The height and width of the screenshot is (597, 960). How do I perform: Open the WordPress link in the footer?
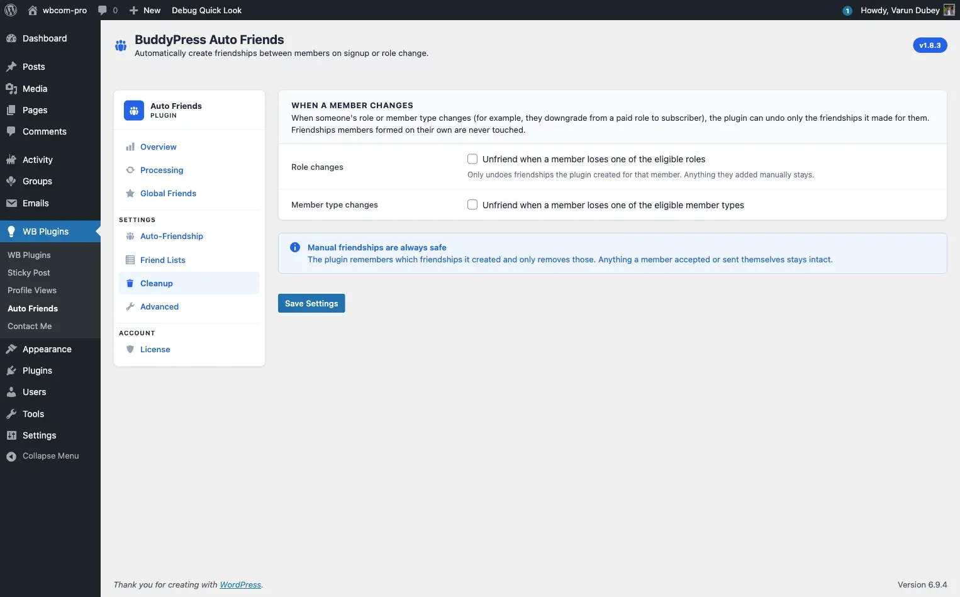(x=240, y=584)
